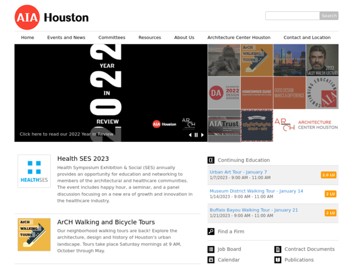Open Good Design Makes a Difference tile
The height and width of the screenshot is (265, 353).
(x=289, y=93)
